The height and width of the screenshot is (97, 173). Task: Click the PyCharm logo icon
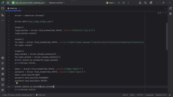(3, 3)
